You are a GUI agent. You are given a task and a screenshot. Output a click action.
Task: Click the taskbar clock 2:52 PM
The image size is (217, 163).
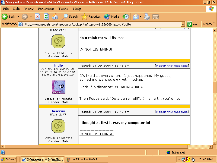(206, 159)
